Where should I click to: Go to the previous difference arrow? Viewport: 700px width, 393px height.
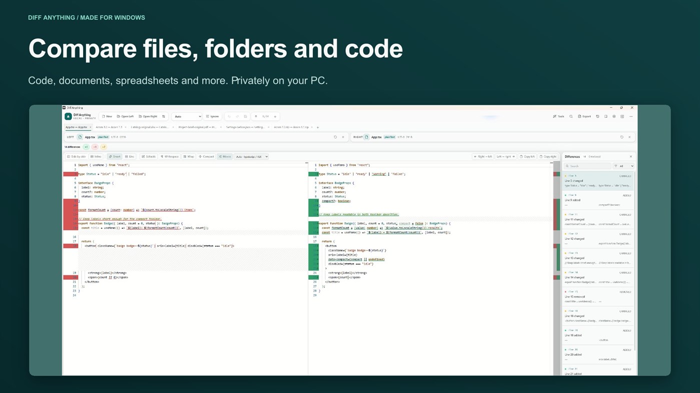[x=256, y=116]
